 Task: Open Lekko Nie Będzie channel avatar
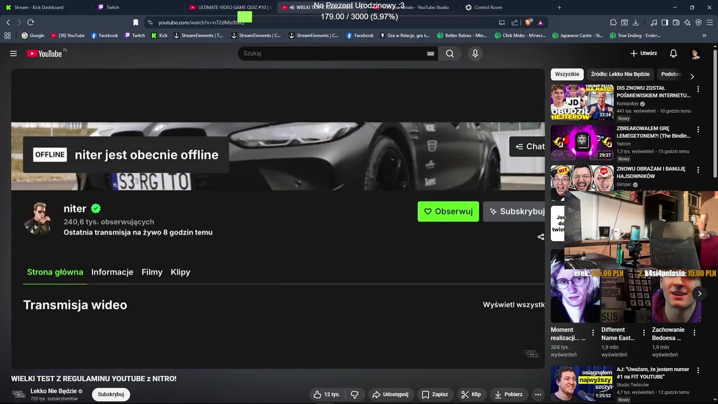click(x=19, y=394)
